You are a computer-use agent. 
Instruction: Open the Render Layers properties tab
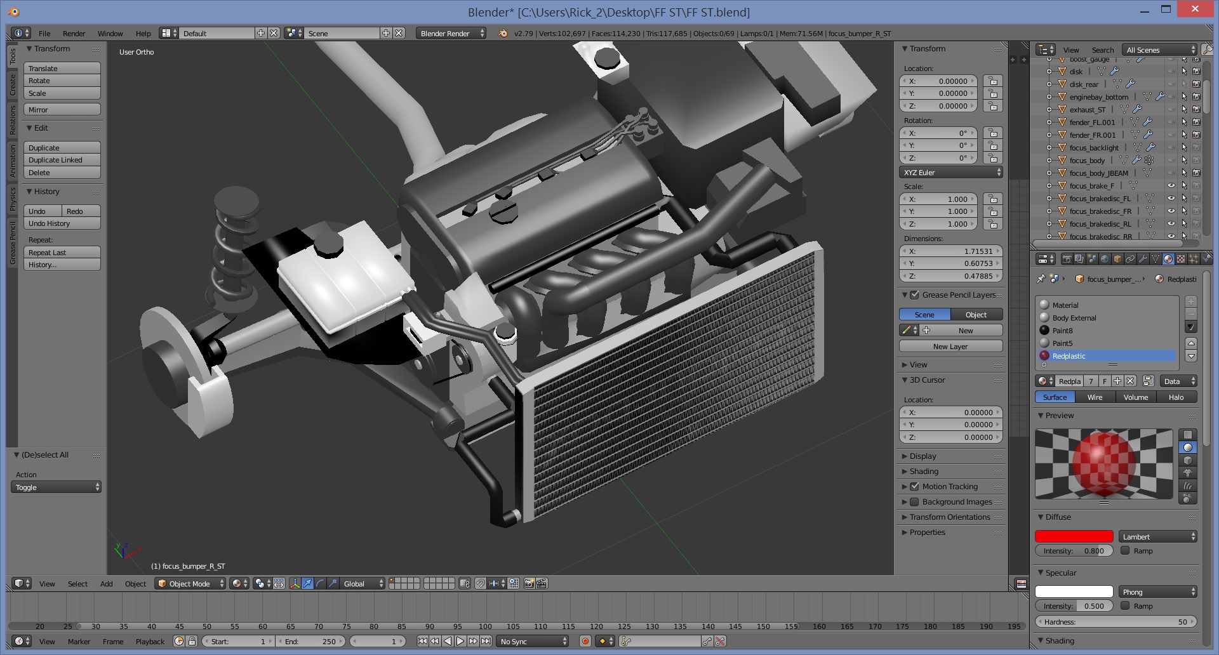click(x=1079, y=259)
